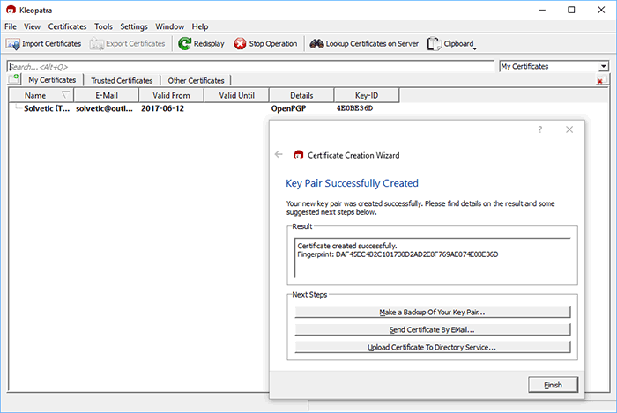This screenshot has width=617, height=413.
Task: Click the Finish button
Action: click(x=553, y=385)
